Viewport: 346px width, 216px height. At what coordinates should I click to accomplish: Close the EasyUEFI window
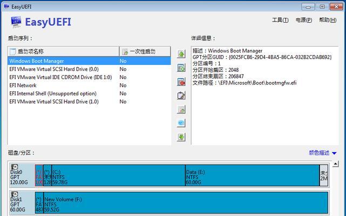click(336, 6)
